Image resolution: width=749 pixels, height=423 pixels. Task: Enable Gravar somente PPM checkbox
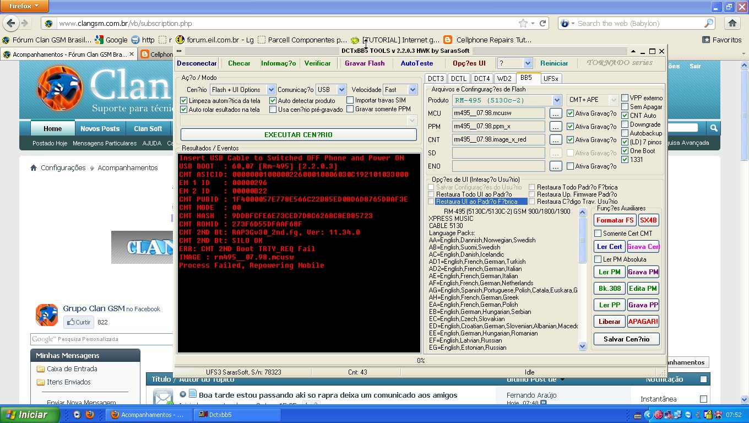click(x=350, y=109)
